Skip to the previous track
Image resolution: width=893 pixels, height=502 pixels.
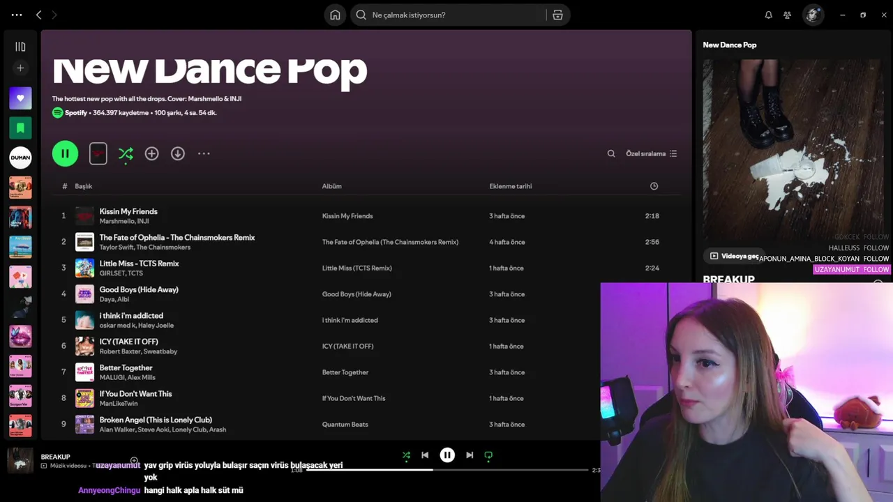coord(425,455)
